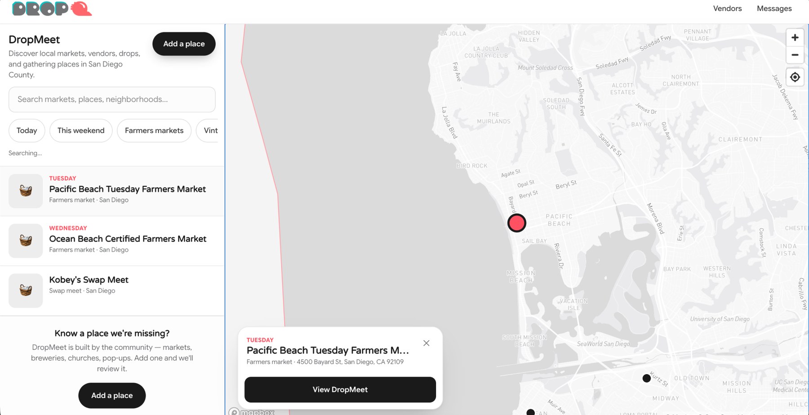This screenshot has height=415, width=809.
Task: Click the Mount Soledad Cross map label
Action: 545,68
